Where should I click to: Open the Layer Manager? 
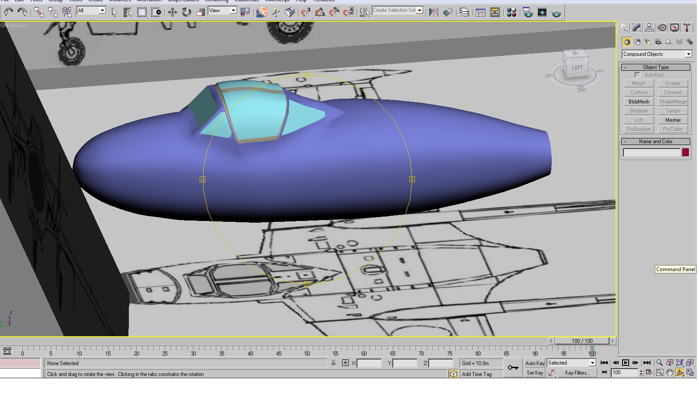[x=464, y=12]
